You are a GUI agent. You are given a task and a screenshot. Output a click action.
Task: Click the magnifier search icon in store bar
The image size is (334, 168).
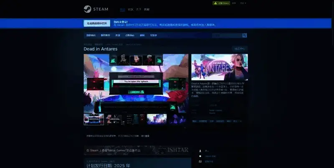245,36
